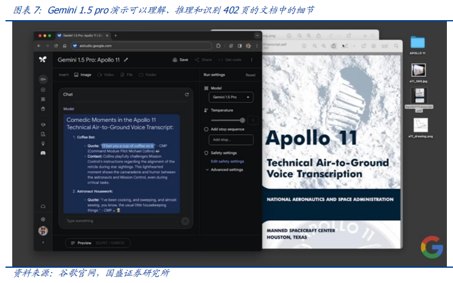453x283 pixels.
Task: Rotate the page in PDF window
Action: click(x=364, y=46)
